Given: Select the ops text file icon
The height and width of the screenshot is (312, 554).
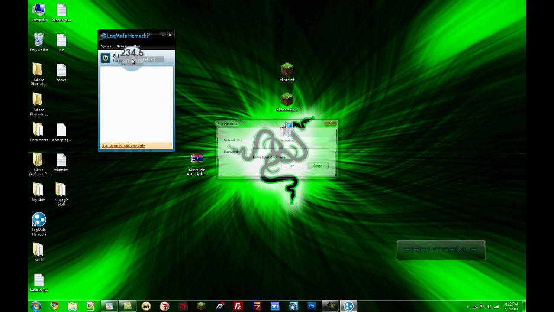Looking at the screenshot, I should (61, 42).
